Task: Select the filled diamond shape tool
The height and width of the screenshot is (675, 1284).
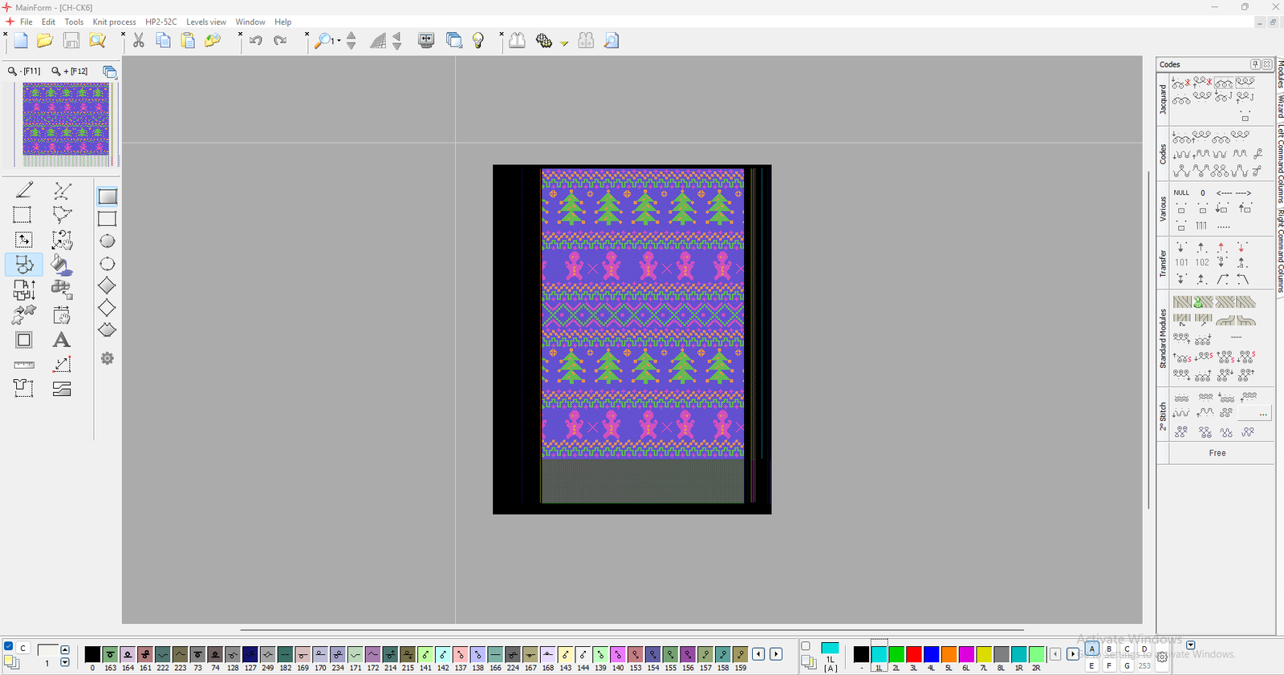Action: coord(107,286)
